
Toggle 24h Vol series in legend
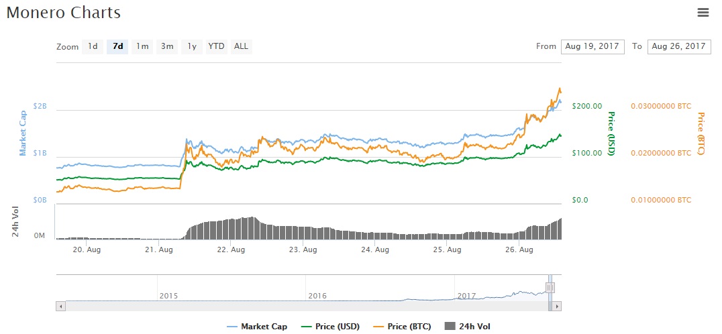coord(468,327)
